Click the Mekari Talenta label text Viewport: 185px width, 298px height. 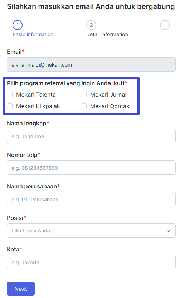[x=36, y=95]
